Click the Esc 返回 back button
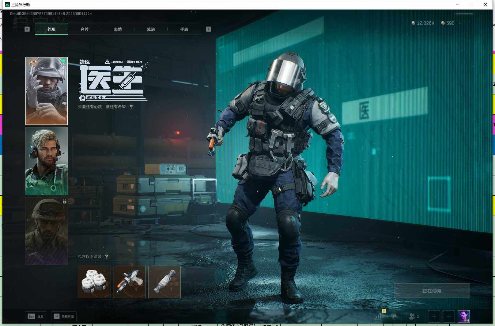The height and width of the screenshot is (326, 495). [36, 316]
